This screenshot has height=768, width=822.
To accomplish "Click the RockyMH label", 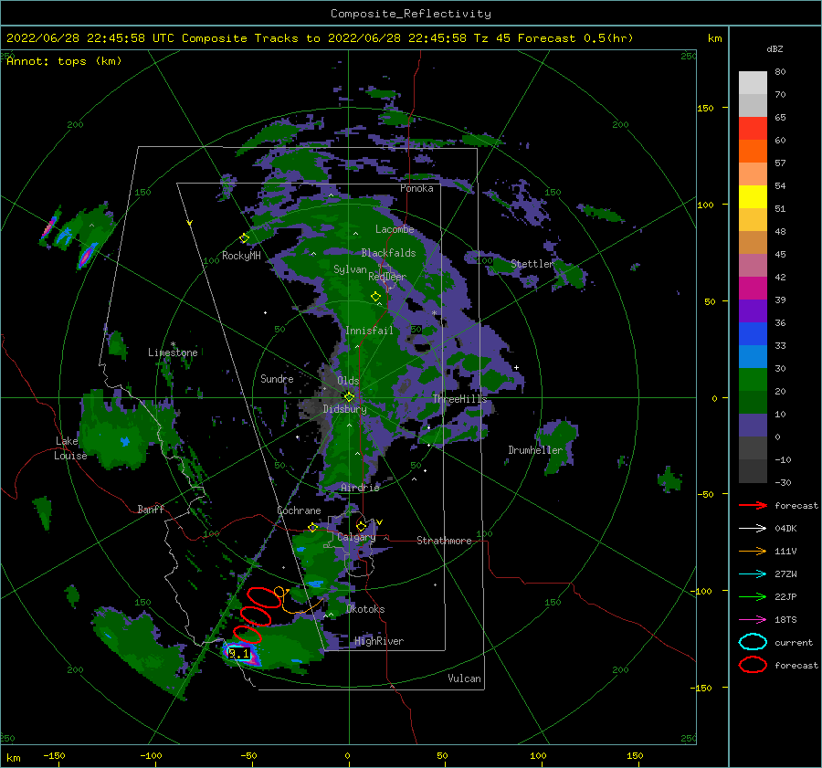I will click(x=241, y=256).
